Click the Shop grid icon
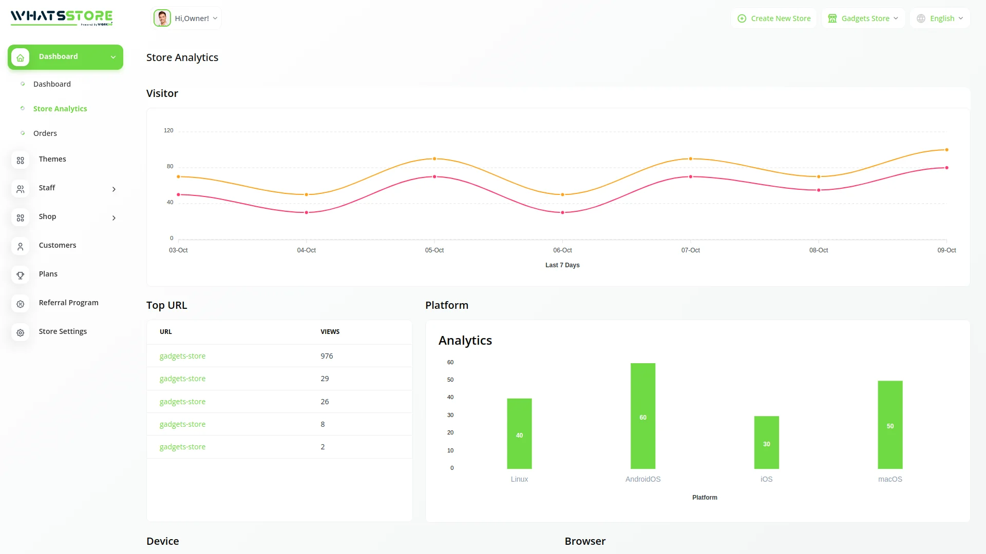Viewport: 986px width, 554px height. (x=20, y=217)
